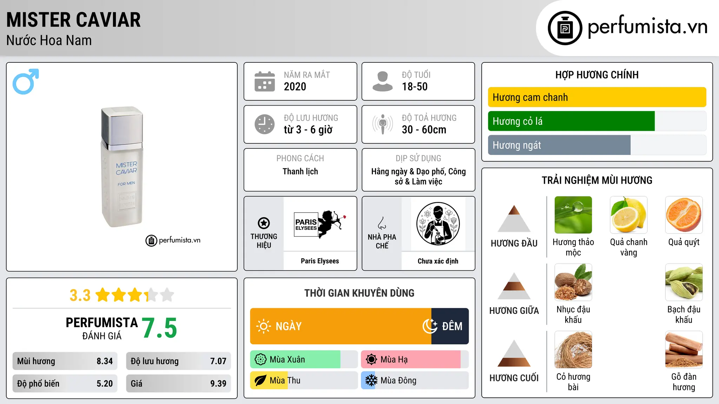Click the Hương cuối pyramid icon
The image size is (719, 404).
[514, 353]
